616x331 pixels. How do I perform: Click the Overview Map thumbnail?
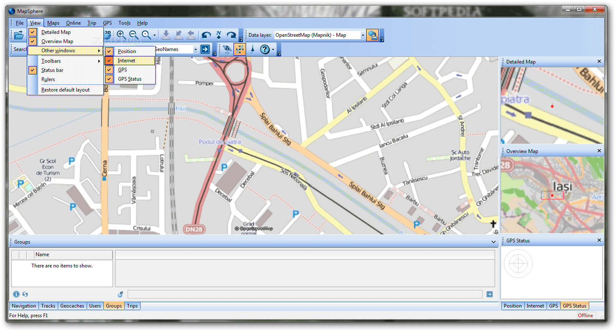coord(552,195)
